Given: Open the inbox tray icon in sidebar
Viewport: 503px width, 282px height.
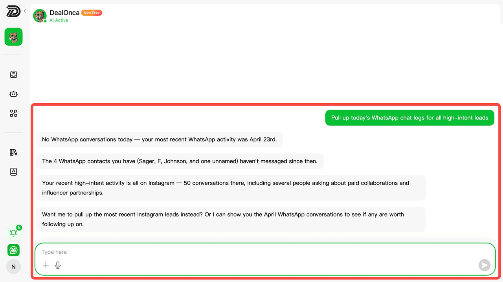Looking at the screenshot, I should 13,74.
